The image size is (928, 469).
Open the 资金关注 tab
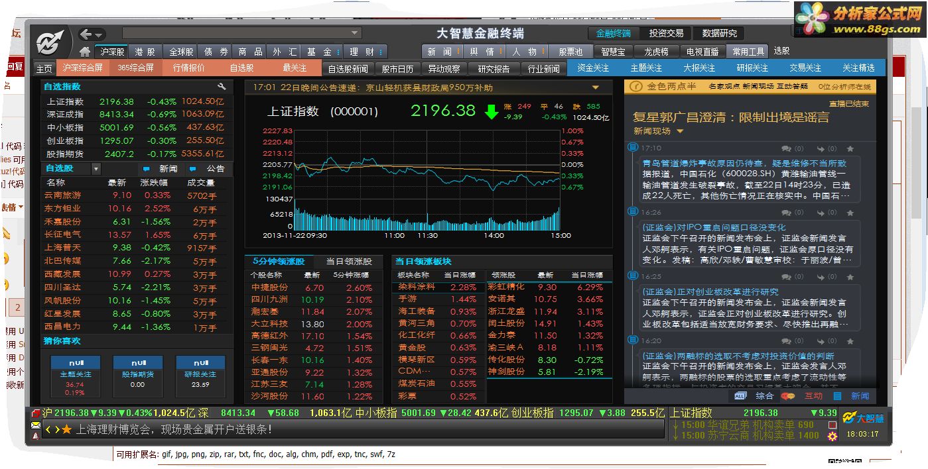(593, 68)
